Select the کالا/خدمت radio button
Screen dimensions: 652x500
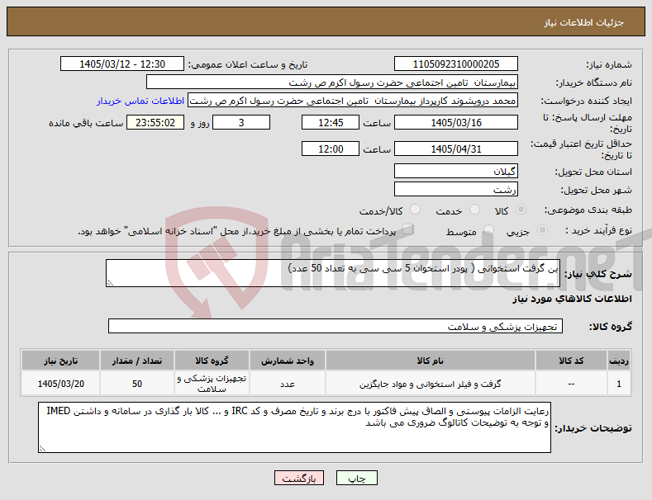click(x=415, y=210)
